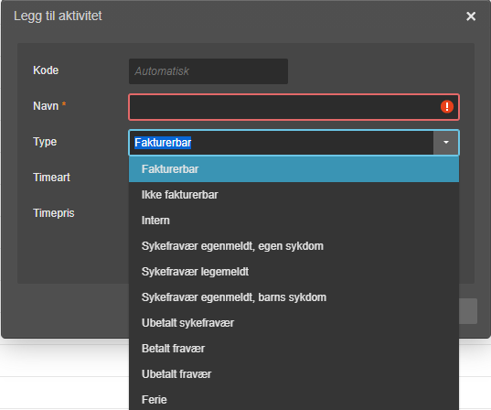Click the red error icon in Navn field

pyautogui.click(x=447, y=106)
